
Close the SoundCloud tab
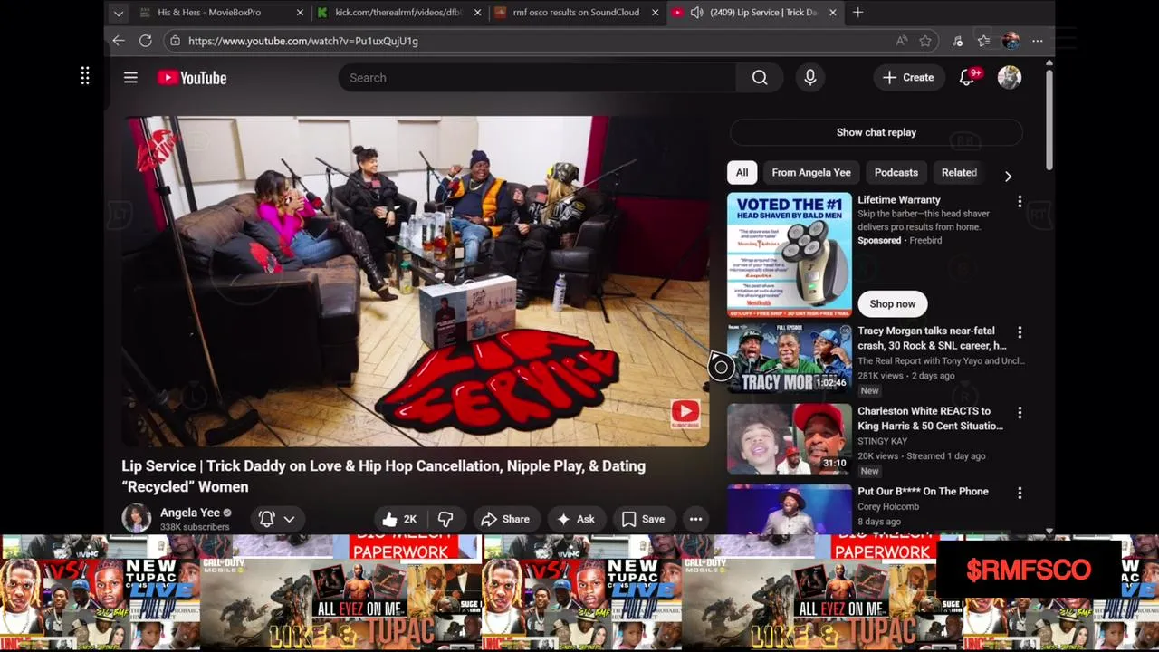tap(655, 13)
